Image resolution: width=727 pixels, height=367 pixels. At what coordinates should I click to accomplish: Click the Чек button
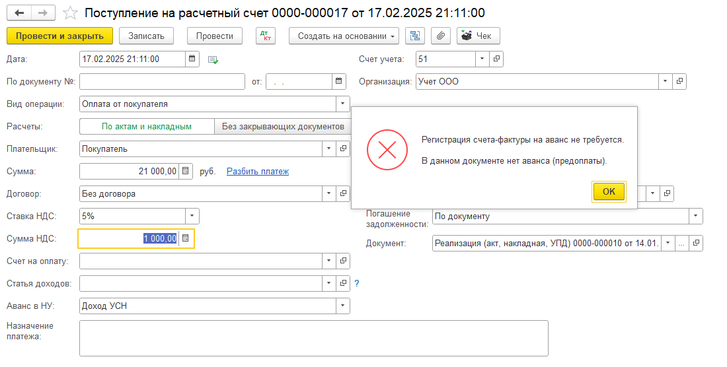478,36
